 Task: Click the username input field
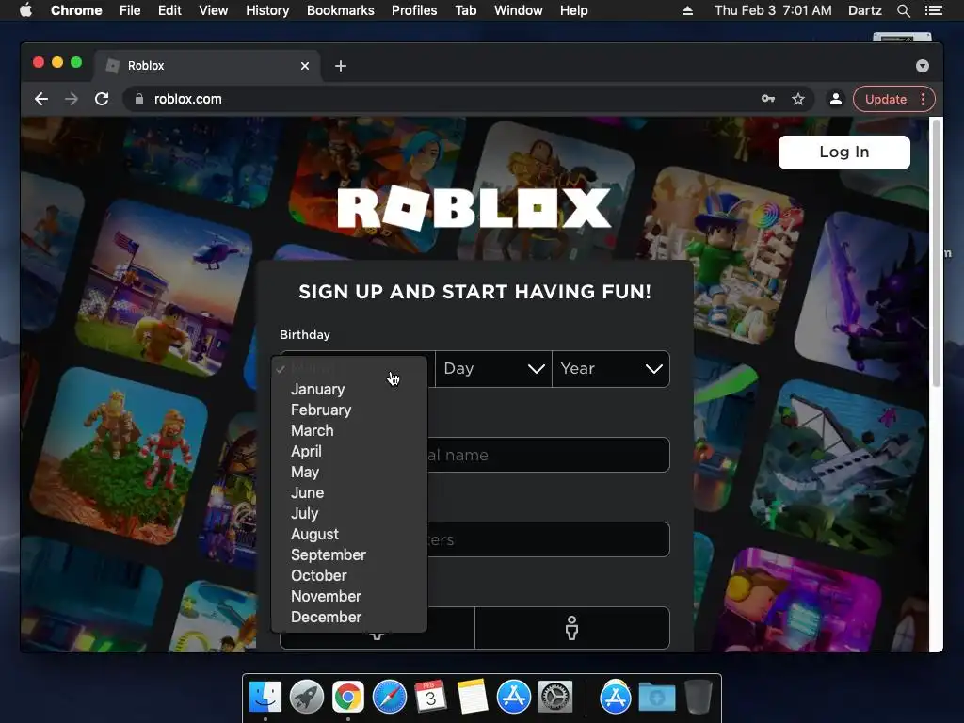click(474, 455)
